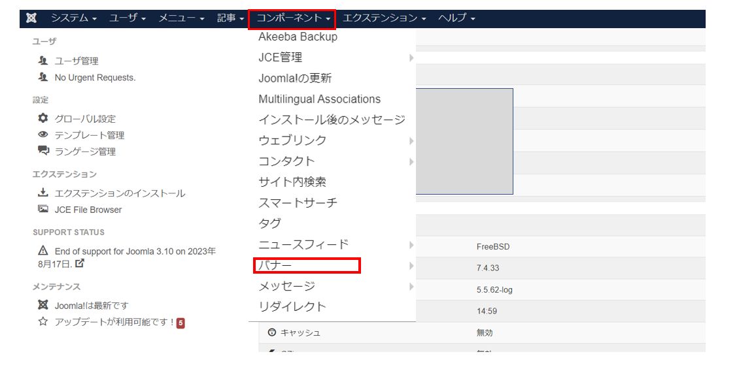739x369 pixels.
Task: Open アップデートが利用可能です link
Action: tap(114, 323)
